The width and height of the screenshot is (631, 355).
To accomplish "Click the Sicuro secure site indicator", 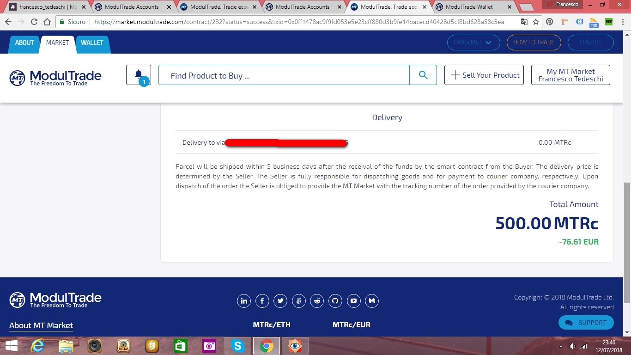I will [73, 22].
